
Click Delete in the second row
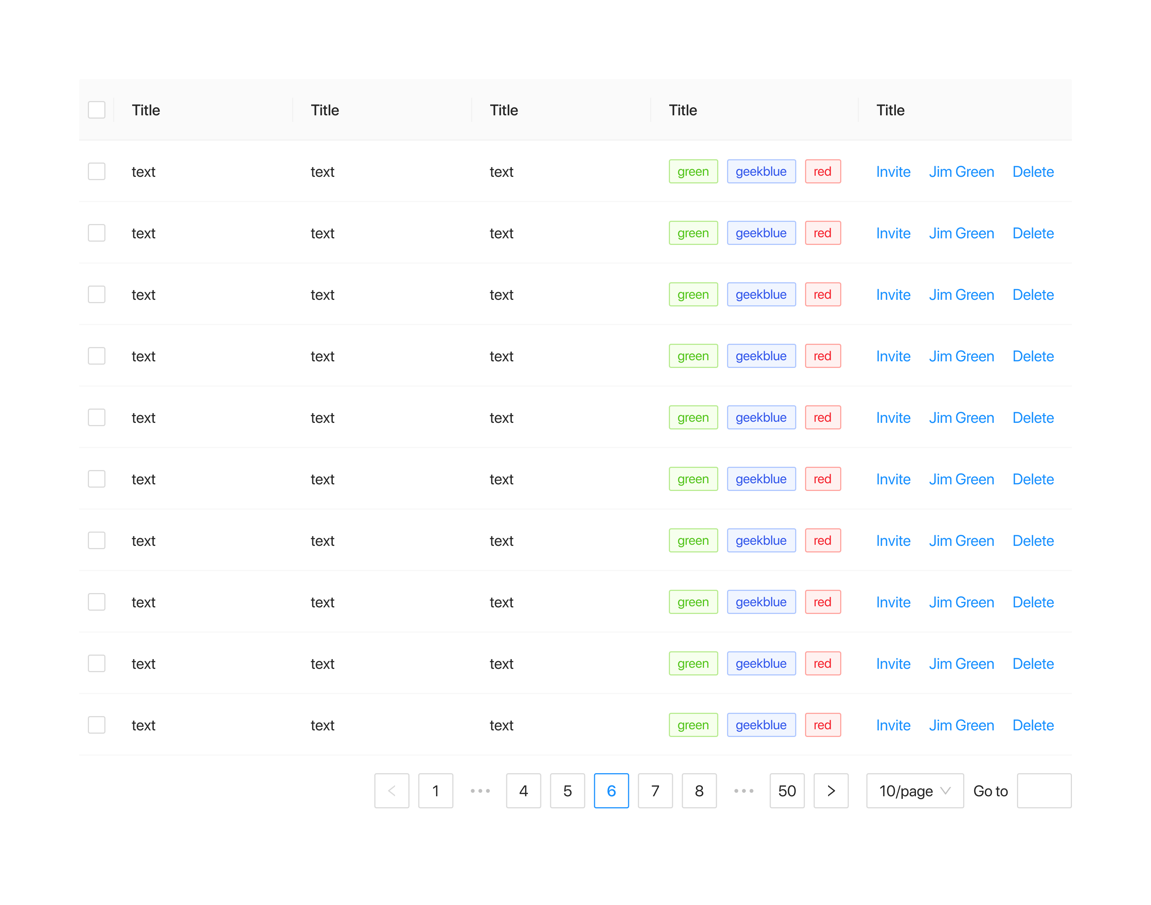pyautogui.click(x=1033, y=233)
